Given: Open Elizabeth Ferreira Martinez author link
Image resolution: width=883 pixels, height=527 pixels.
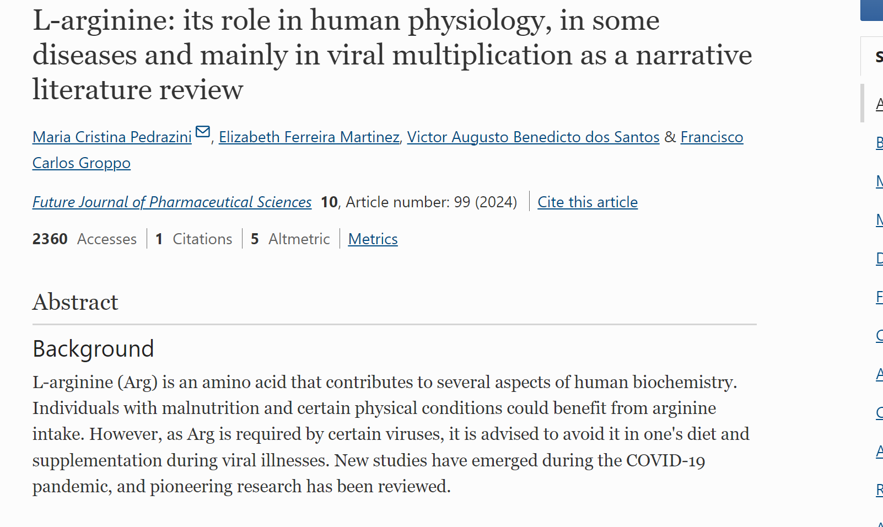Looking at the screenshot, I should coord(309,137).
